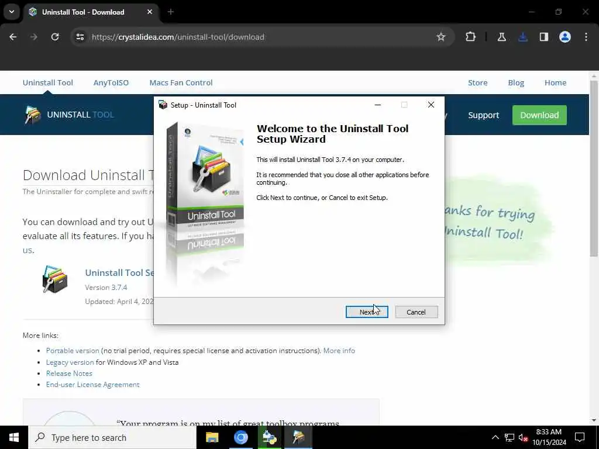Screen dimensions: 599x449
Task: Open the Legacy version link
Action: (x=70, y=362)
